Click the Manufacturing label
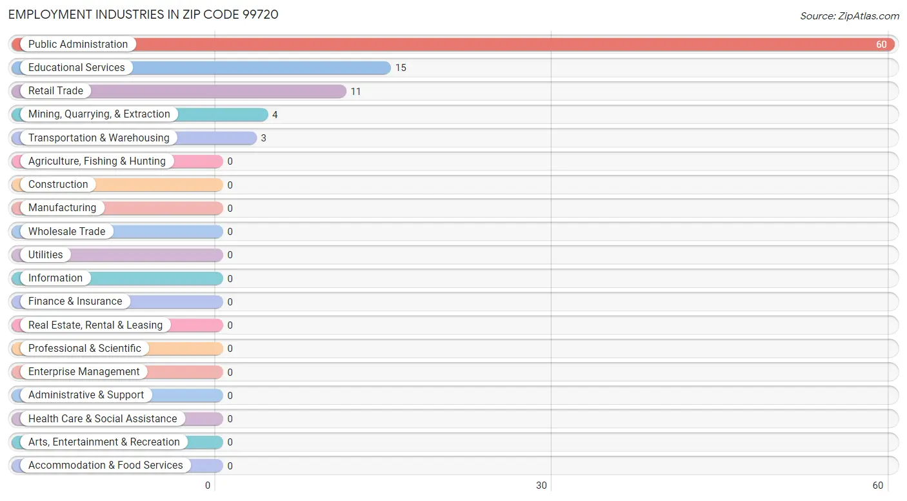The image size is (907, 501). pos(62,207)
